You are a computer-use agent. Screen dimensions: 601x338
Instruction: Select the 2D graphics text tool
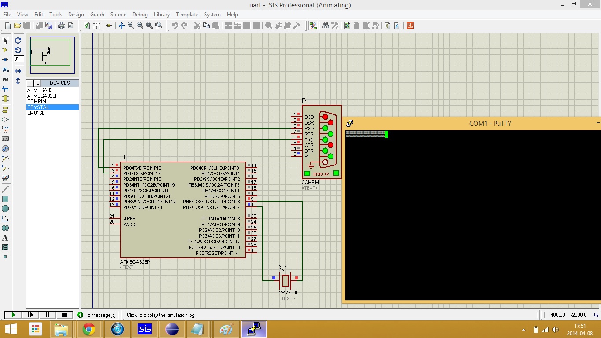click(6, 238)
